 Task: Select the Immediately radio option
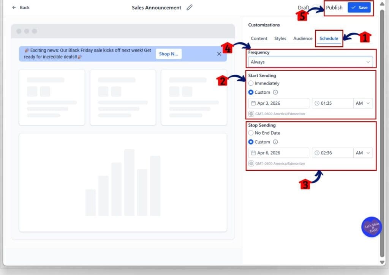click(x=251, y=83)
